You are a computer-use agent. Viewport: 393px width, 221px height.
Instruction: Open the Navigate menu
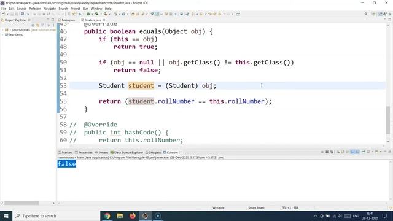point(50,9)
